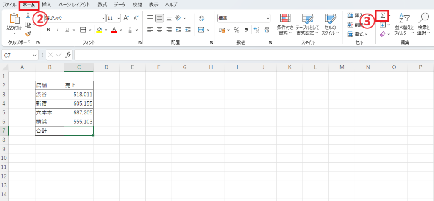
Task: Click the accounting number format icon
Action: [x=221, y=30]
